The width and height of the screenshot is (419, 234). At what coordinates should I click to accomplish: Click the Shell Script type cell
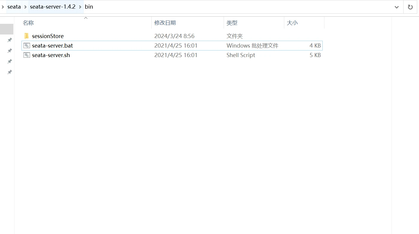coord(241,55)
